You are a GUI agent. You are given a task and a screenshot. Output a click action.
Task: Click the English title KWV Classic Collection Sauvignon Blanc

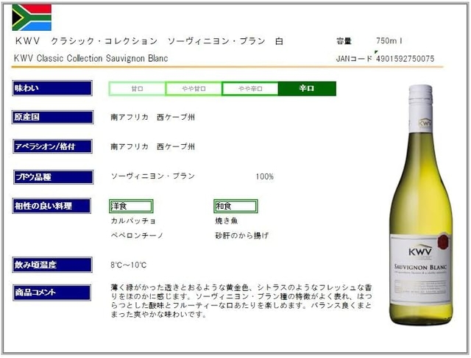[x=91, y=58]
